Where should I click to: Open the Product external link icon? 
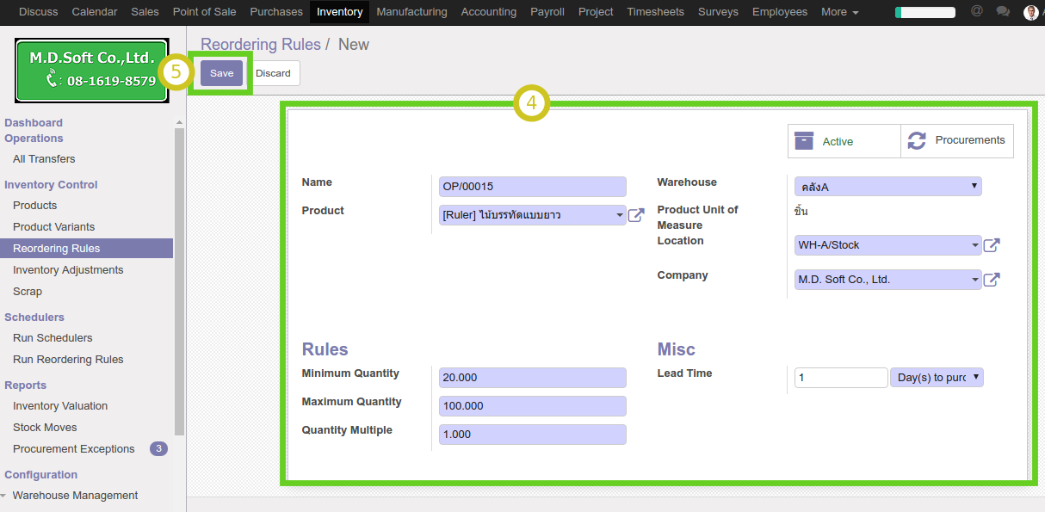pyautogui.click(x=636, y=215)
